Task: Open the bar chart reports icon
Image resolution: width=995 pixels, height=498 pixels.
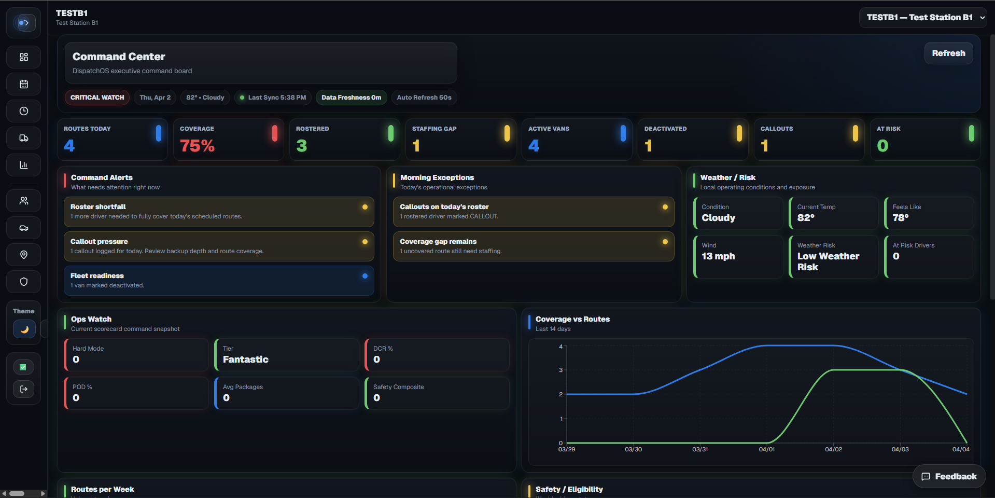Action: coord(24,165)
